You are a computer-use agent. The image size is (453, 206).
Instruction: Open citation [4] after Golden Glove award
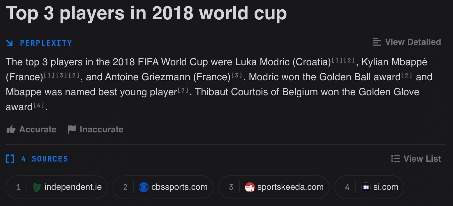point(39,105)
